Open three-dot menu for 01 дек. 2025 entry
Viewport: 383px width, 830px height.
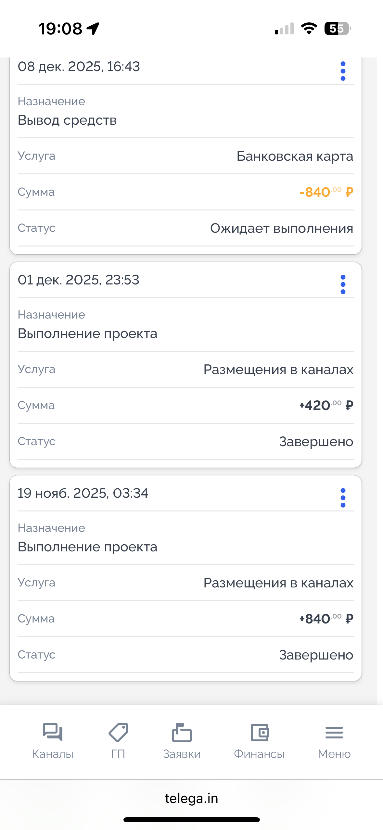[x=343, y=284]
